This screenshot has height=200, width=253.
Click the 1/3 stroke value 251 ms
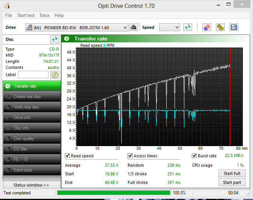(174, 174)
